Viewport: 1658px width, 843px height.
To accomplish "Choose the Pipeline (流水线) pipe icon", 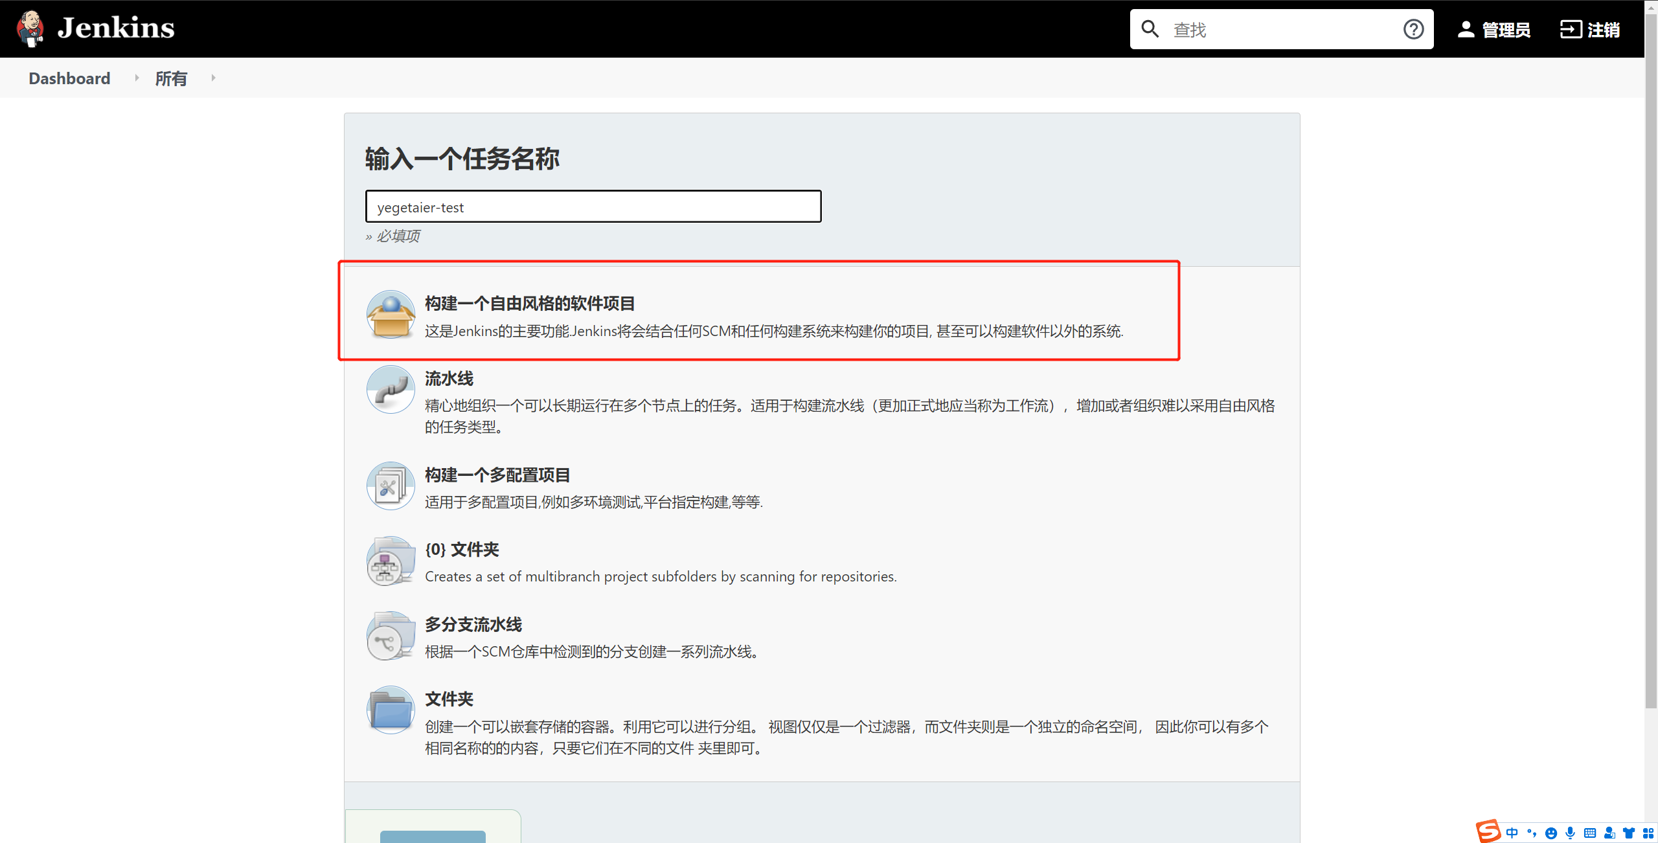I will (x=391, y=389).
